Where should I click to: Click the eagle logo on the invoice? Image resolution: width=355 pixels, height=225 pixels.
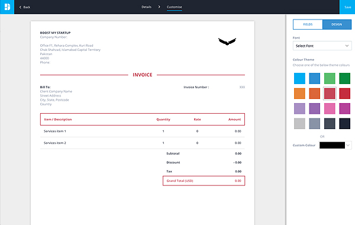[x=227, y=41]
